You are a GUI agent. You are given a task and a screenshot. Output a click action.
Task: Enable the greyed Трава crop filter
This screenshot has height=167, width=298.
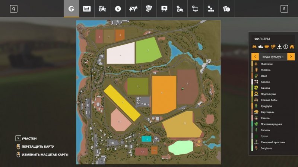click(x=273, y=136)
